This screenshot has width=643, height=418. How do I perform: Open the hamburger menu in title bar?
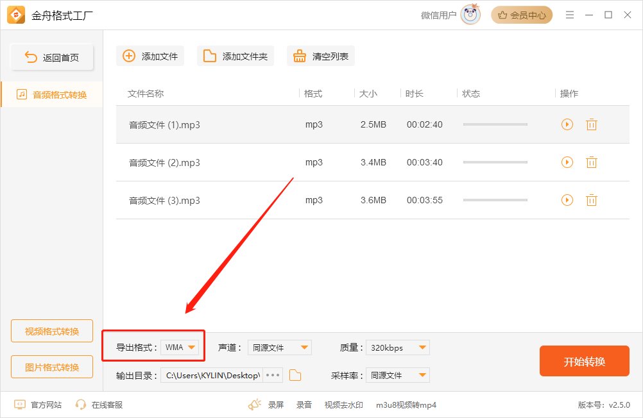coord(569,14)
